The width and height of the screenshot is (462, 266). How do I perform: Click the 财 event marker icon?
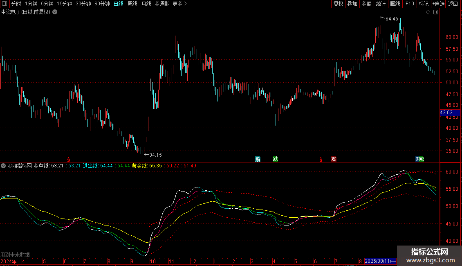pyautogui.click(x=417, y=159)
